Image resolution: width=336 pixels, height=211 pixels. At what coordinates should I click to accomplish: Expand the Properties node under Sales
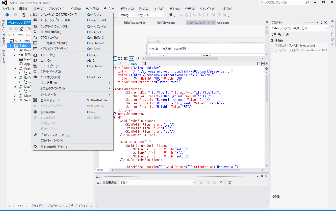(x=15, y=50)
